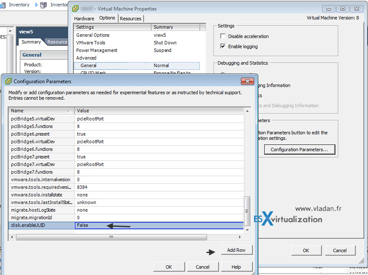
Task: Click the Settings column header in options list
Action: coord(112,27)
